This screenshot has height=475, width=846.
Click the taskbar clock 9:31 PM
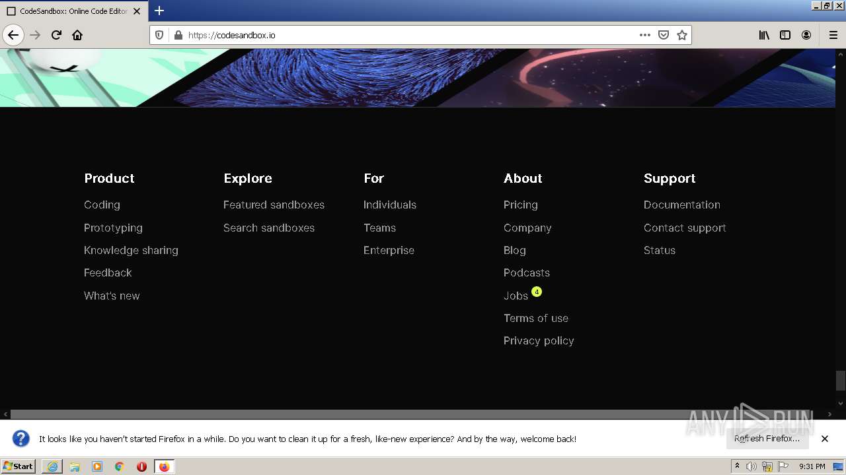tap(812, 466)
